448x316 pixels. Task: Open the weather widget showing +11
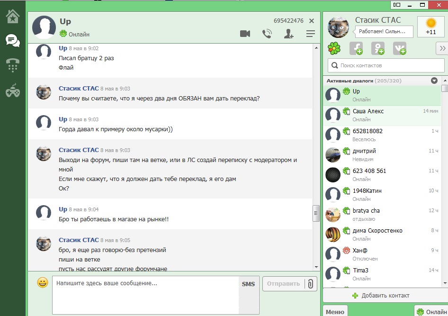tap(431, 27)
